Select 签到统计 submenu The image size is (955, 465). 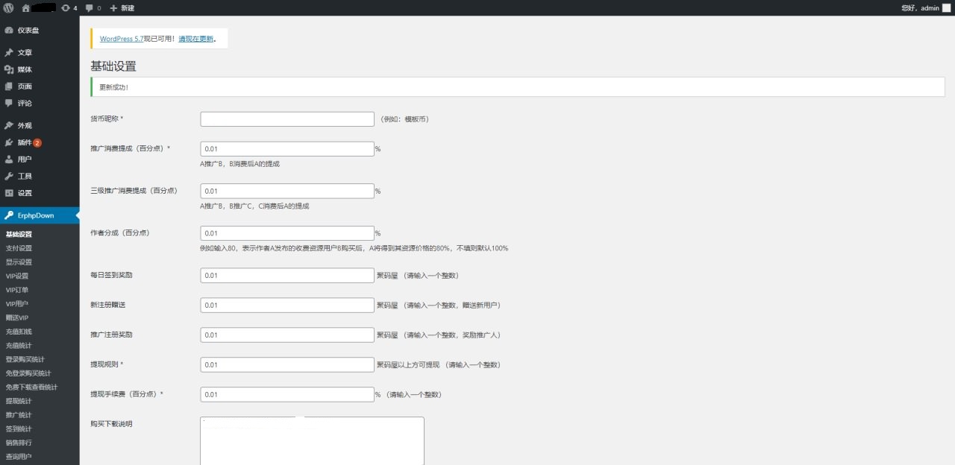[19, 429]
